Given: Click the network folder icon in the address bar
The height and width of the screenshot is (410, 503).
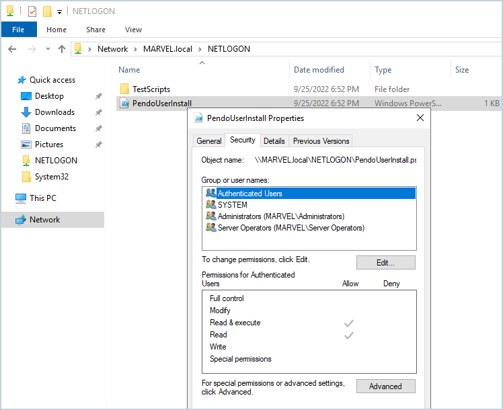Looking at the screenshot, I should coord(78,48).
